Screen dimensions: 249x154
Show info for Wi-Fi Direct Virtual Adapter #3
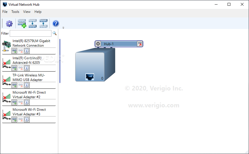27,120
